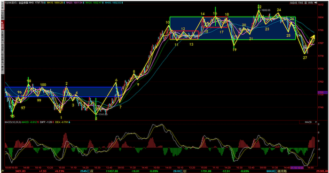Click the cyan arrow next to MA20
The height and width of the screenshot is (173, 329).
click(x=84, y=3)
